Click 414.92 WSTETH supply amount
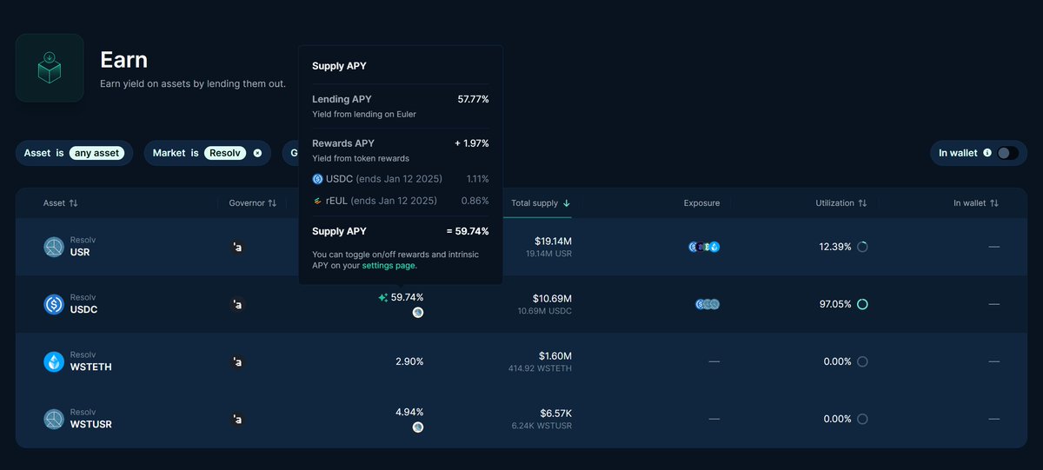 540,368
